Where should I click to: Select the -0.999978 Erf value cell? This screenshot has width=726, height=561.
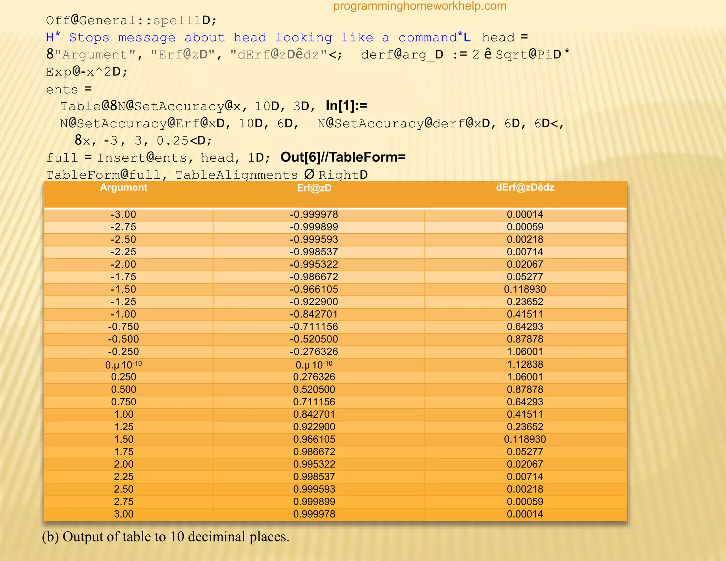314,215
